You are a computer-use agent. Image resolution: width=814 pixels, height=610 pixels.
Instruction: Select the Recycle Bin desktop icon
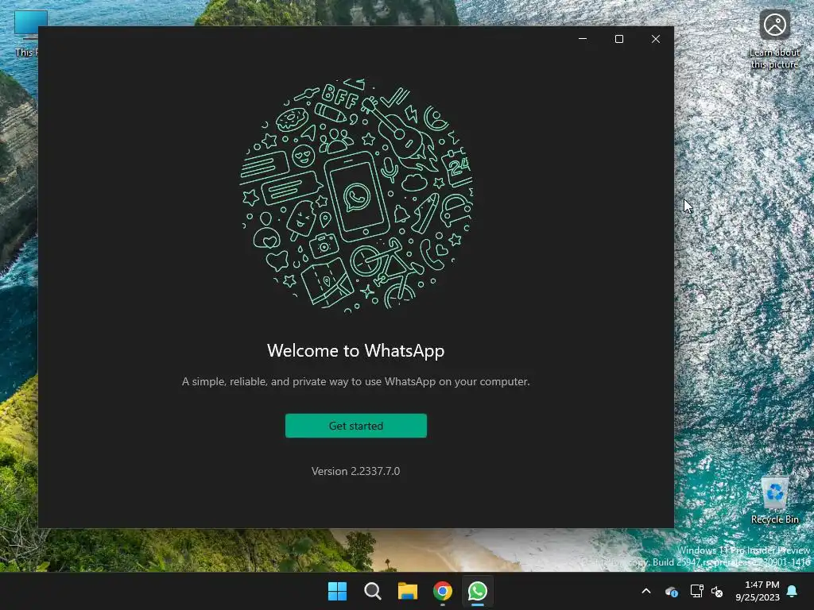tap(774, 500)
